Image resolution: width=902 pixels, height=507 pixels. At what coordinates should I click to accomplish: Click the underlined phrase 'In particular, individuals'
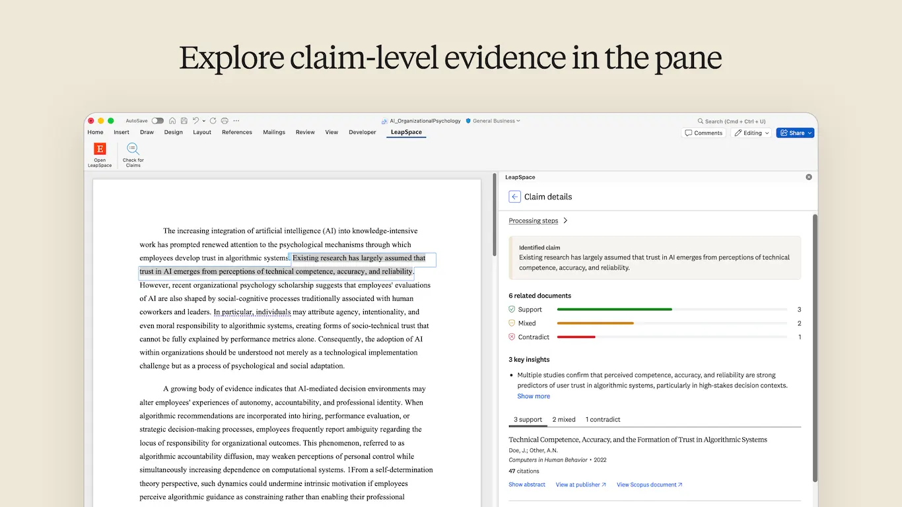(x=252, y=312)
